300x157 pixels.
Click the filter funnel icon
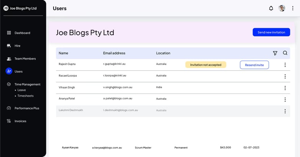(x=275, y=53)
